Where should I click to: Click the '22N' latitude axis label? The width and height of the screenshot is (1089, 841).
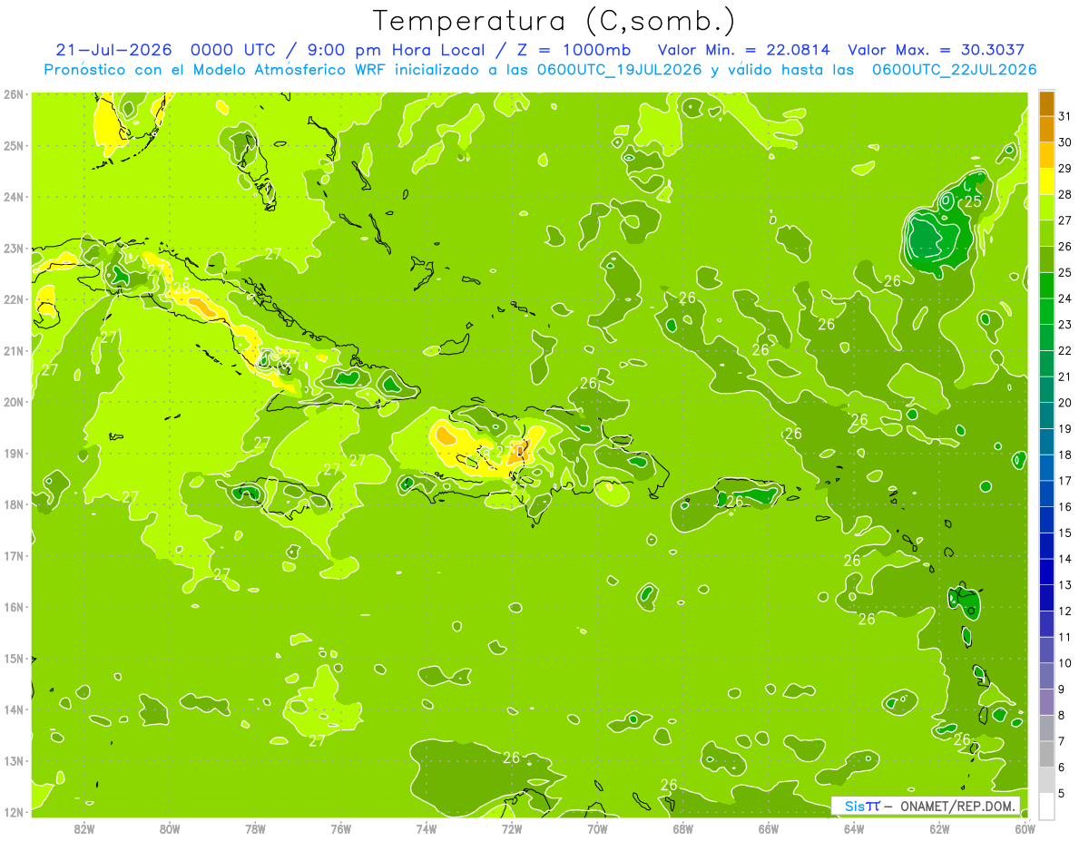(x=13, y=299)
